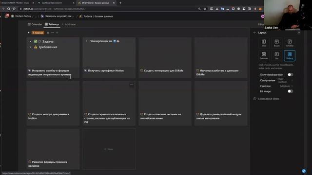Click the plus icon next to group header

[x=57, y=33]
